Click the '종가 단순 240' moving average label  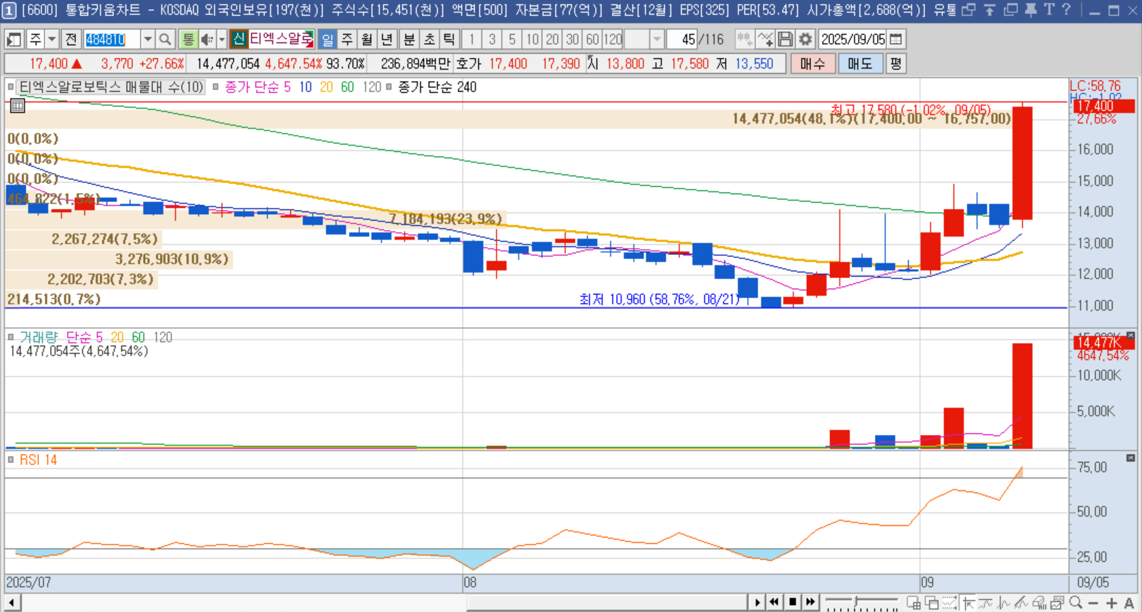[x=437, y=87]
